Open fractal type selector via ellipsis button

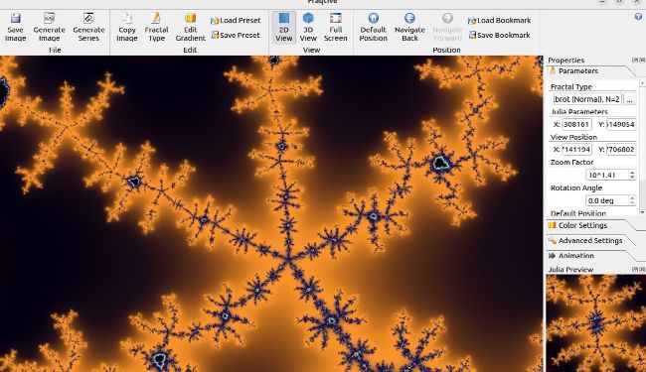629,99
